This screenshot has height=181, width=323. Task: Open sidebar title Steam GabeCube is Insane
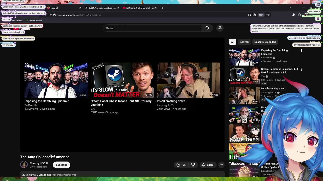coord(280,71)
